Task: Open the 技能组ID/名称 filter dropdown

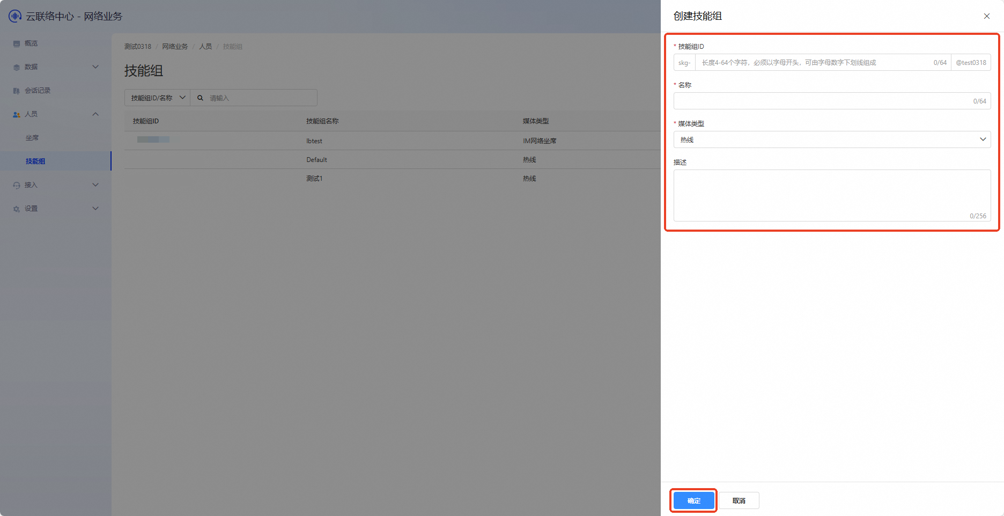Action: pos(158,98)
